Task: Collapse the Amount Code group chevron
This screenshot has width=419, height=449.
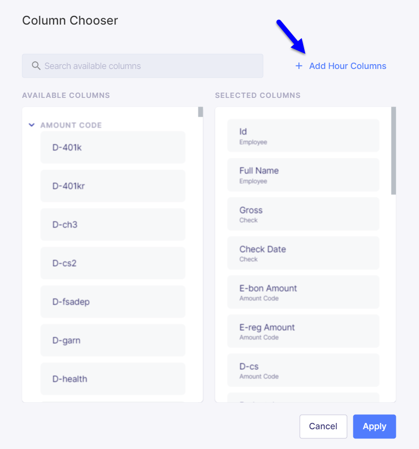Action: [32, 125]
